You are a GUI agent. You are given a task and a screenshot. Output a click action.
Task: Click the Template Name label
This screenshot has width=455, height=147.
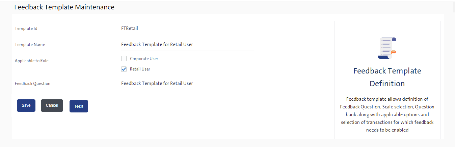coord(30,45)
